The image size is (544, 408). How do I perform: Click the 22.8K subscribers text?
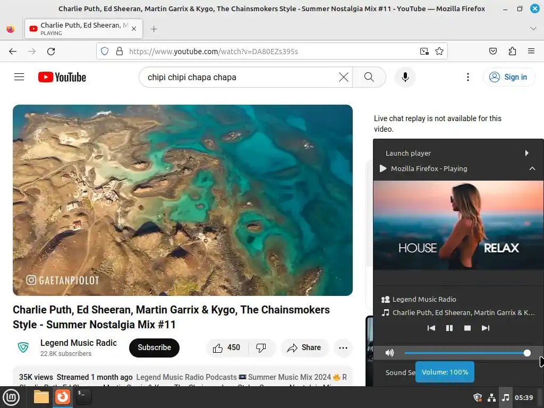pos(66,353)
